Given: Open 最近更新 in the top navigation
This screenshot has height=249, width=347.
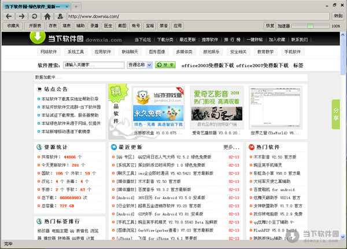Looking at the screenshot, I should (x=187, y=39).
